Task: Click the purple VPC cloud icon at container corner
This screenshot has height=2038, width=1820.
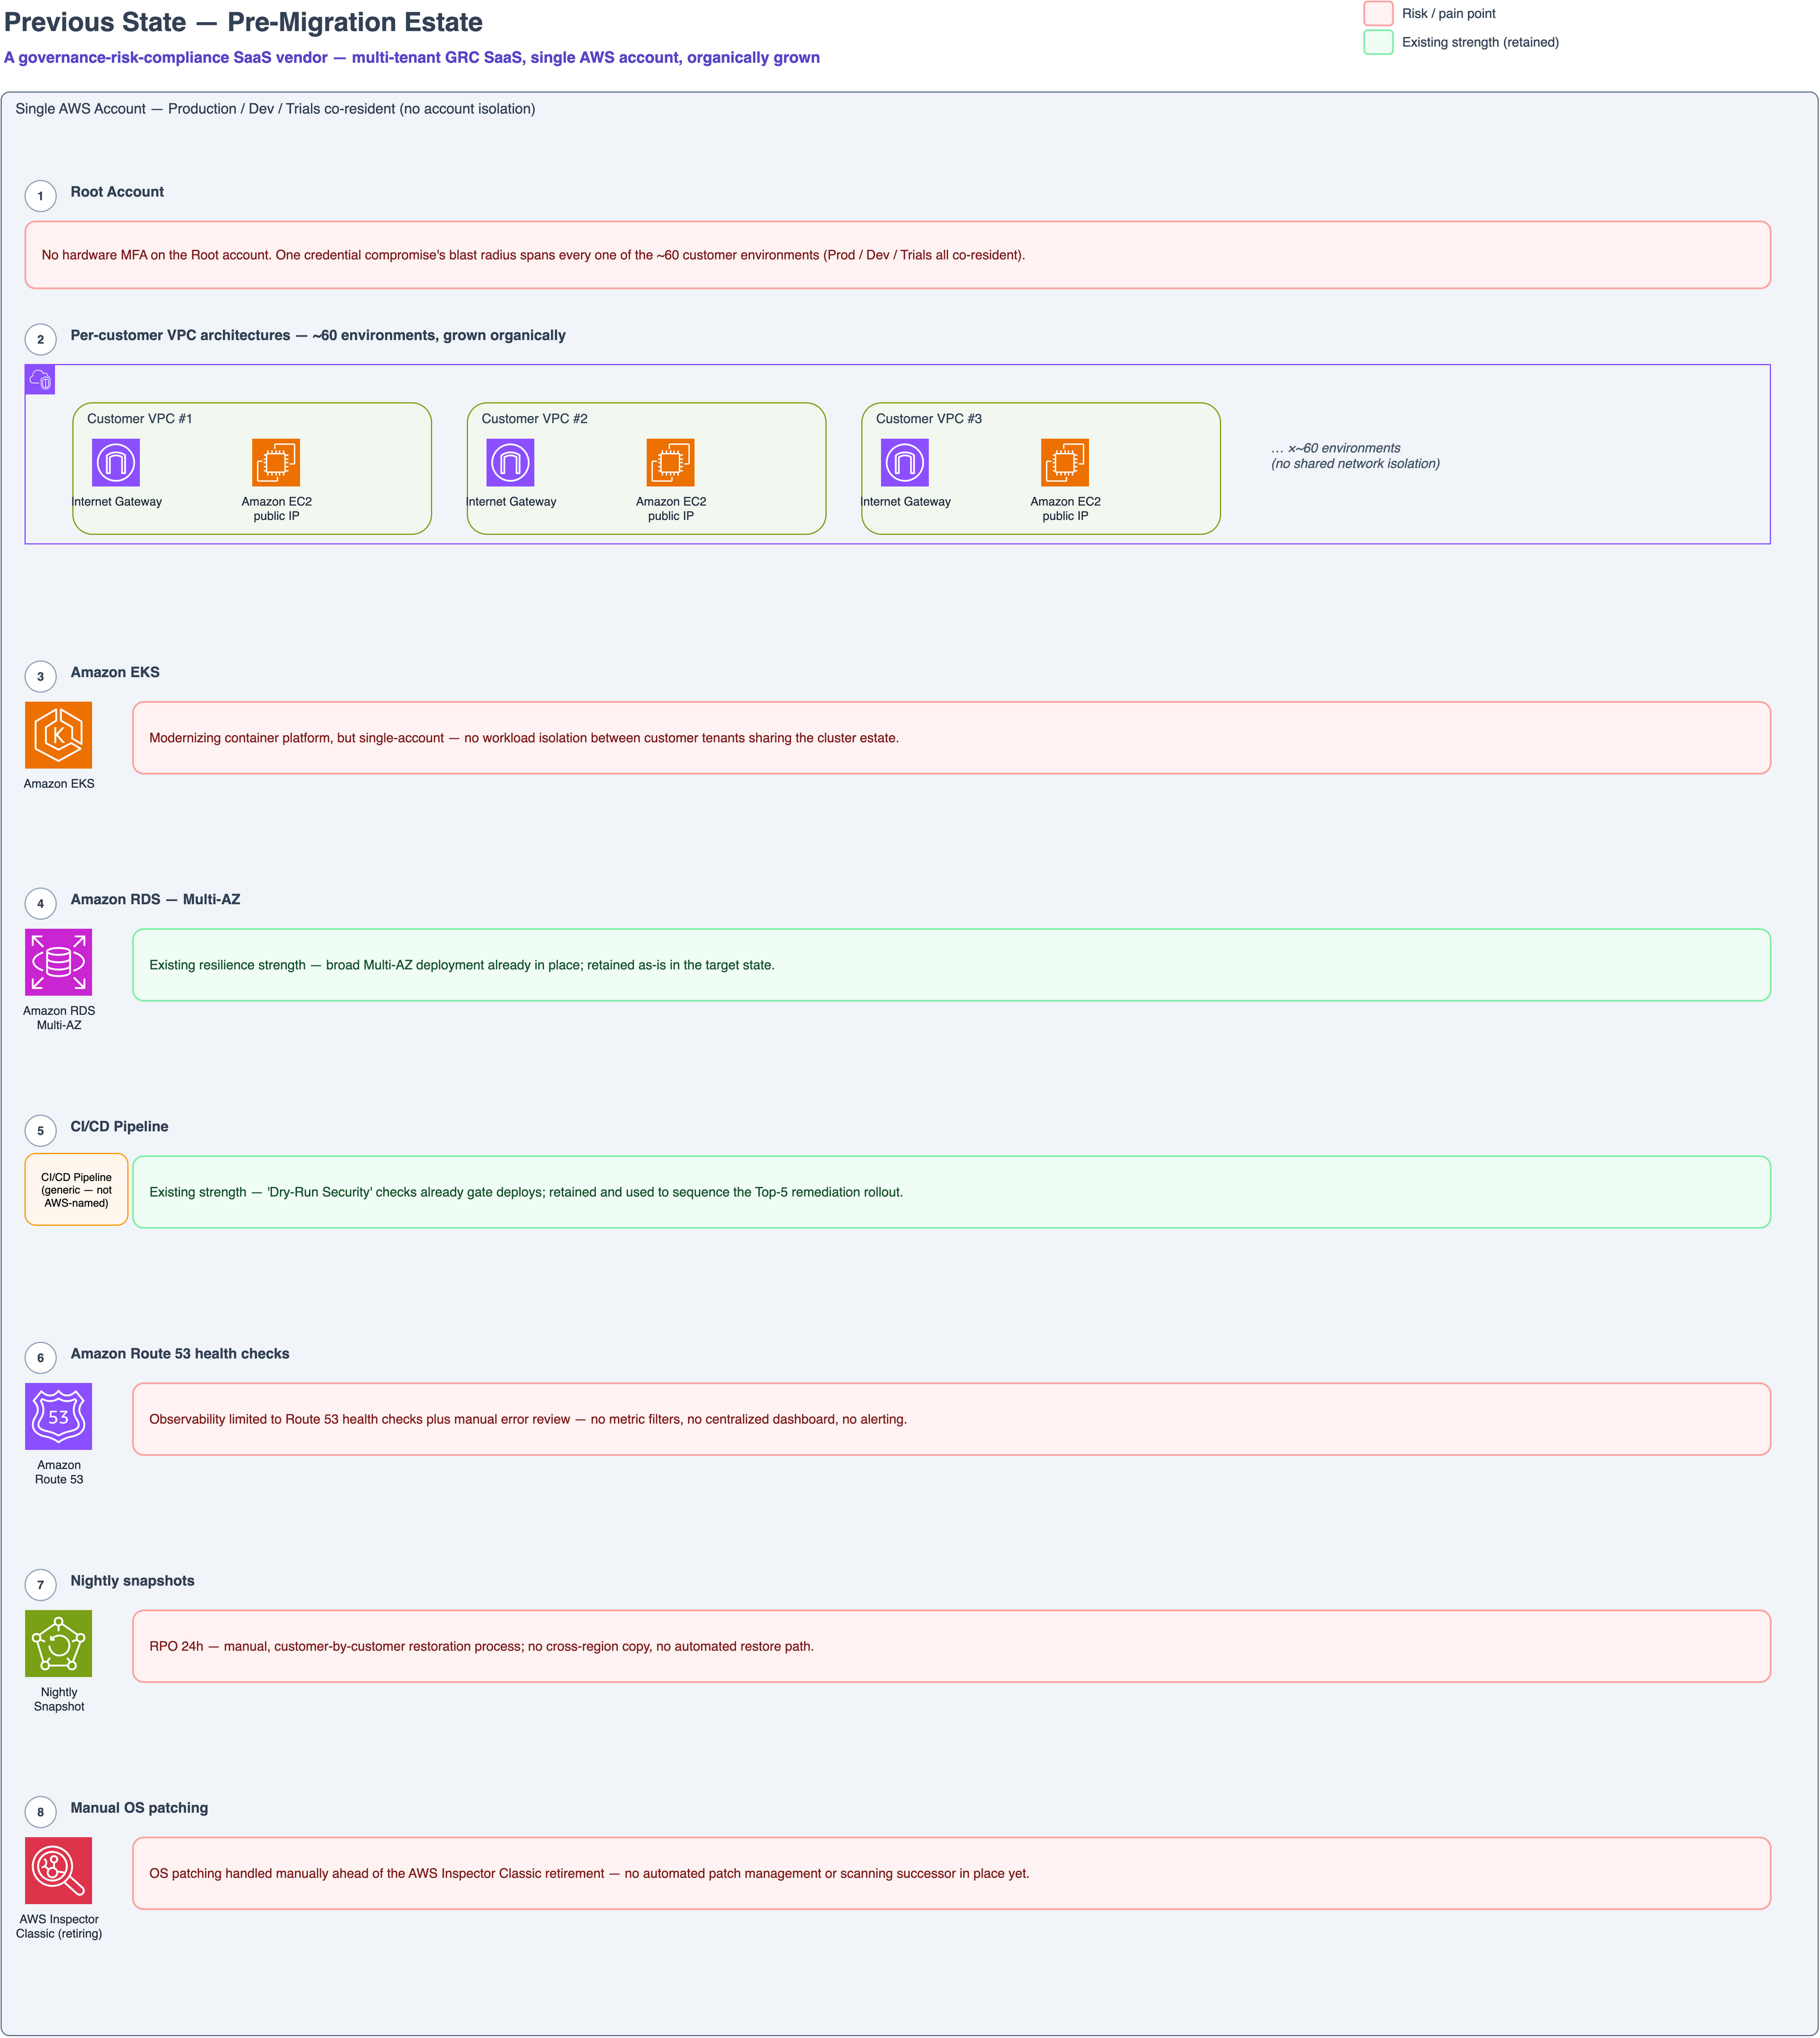Action: (x=40, y=380)
